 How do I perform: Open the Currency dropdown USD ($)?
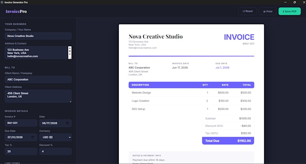click(55, 137)
